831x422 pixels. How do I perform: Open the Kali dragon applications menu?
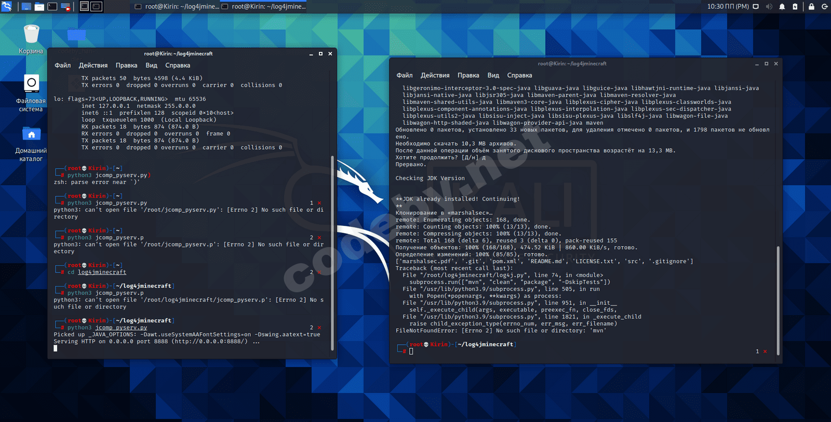[x=7, y=6]
